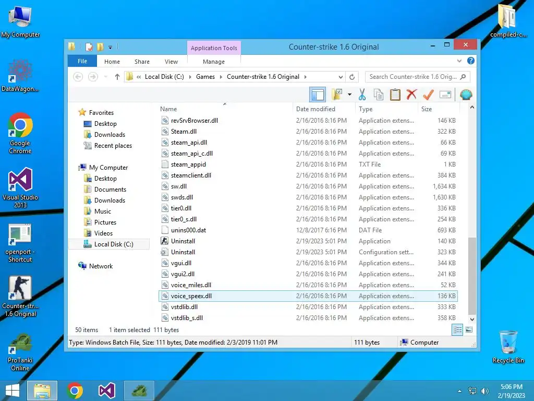Click the Properties quick access icon
The height and width of the screenshot is (401, 534).
coord(89,47)
